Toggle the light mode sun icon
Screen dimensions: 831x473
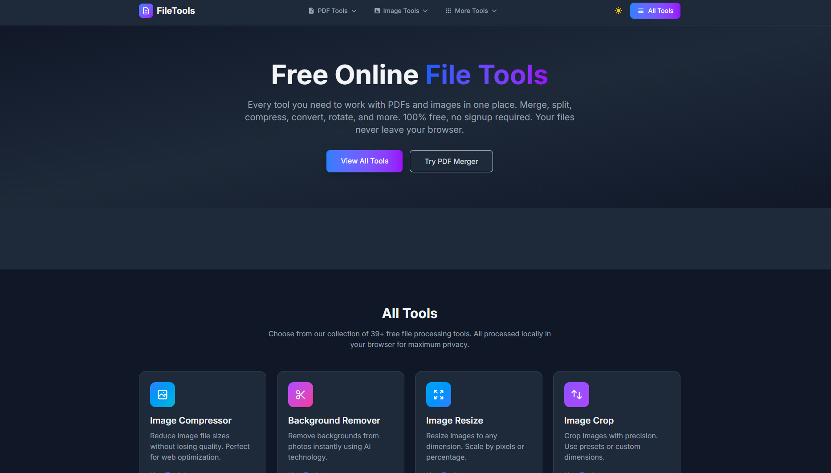point(618,10)
